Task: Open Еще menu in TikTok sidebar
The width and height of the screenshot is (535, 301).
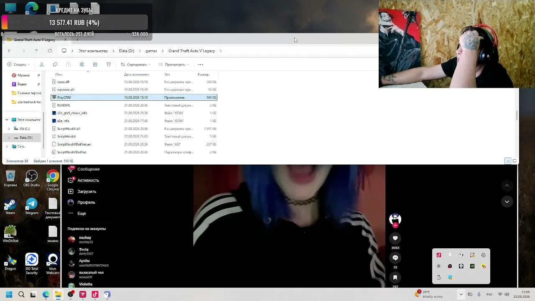Action: [x=77, y=213]
